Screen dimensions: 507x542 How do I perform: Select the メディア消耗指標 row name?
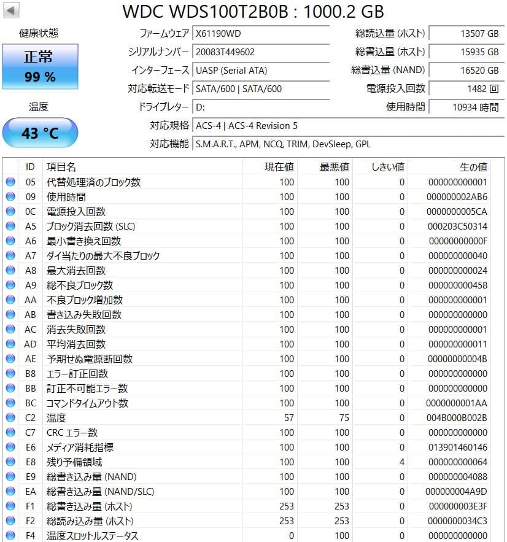click(x=80, y=447)
